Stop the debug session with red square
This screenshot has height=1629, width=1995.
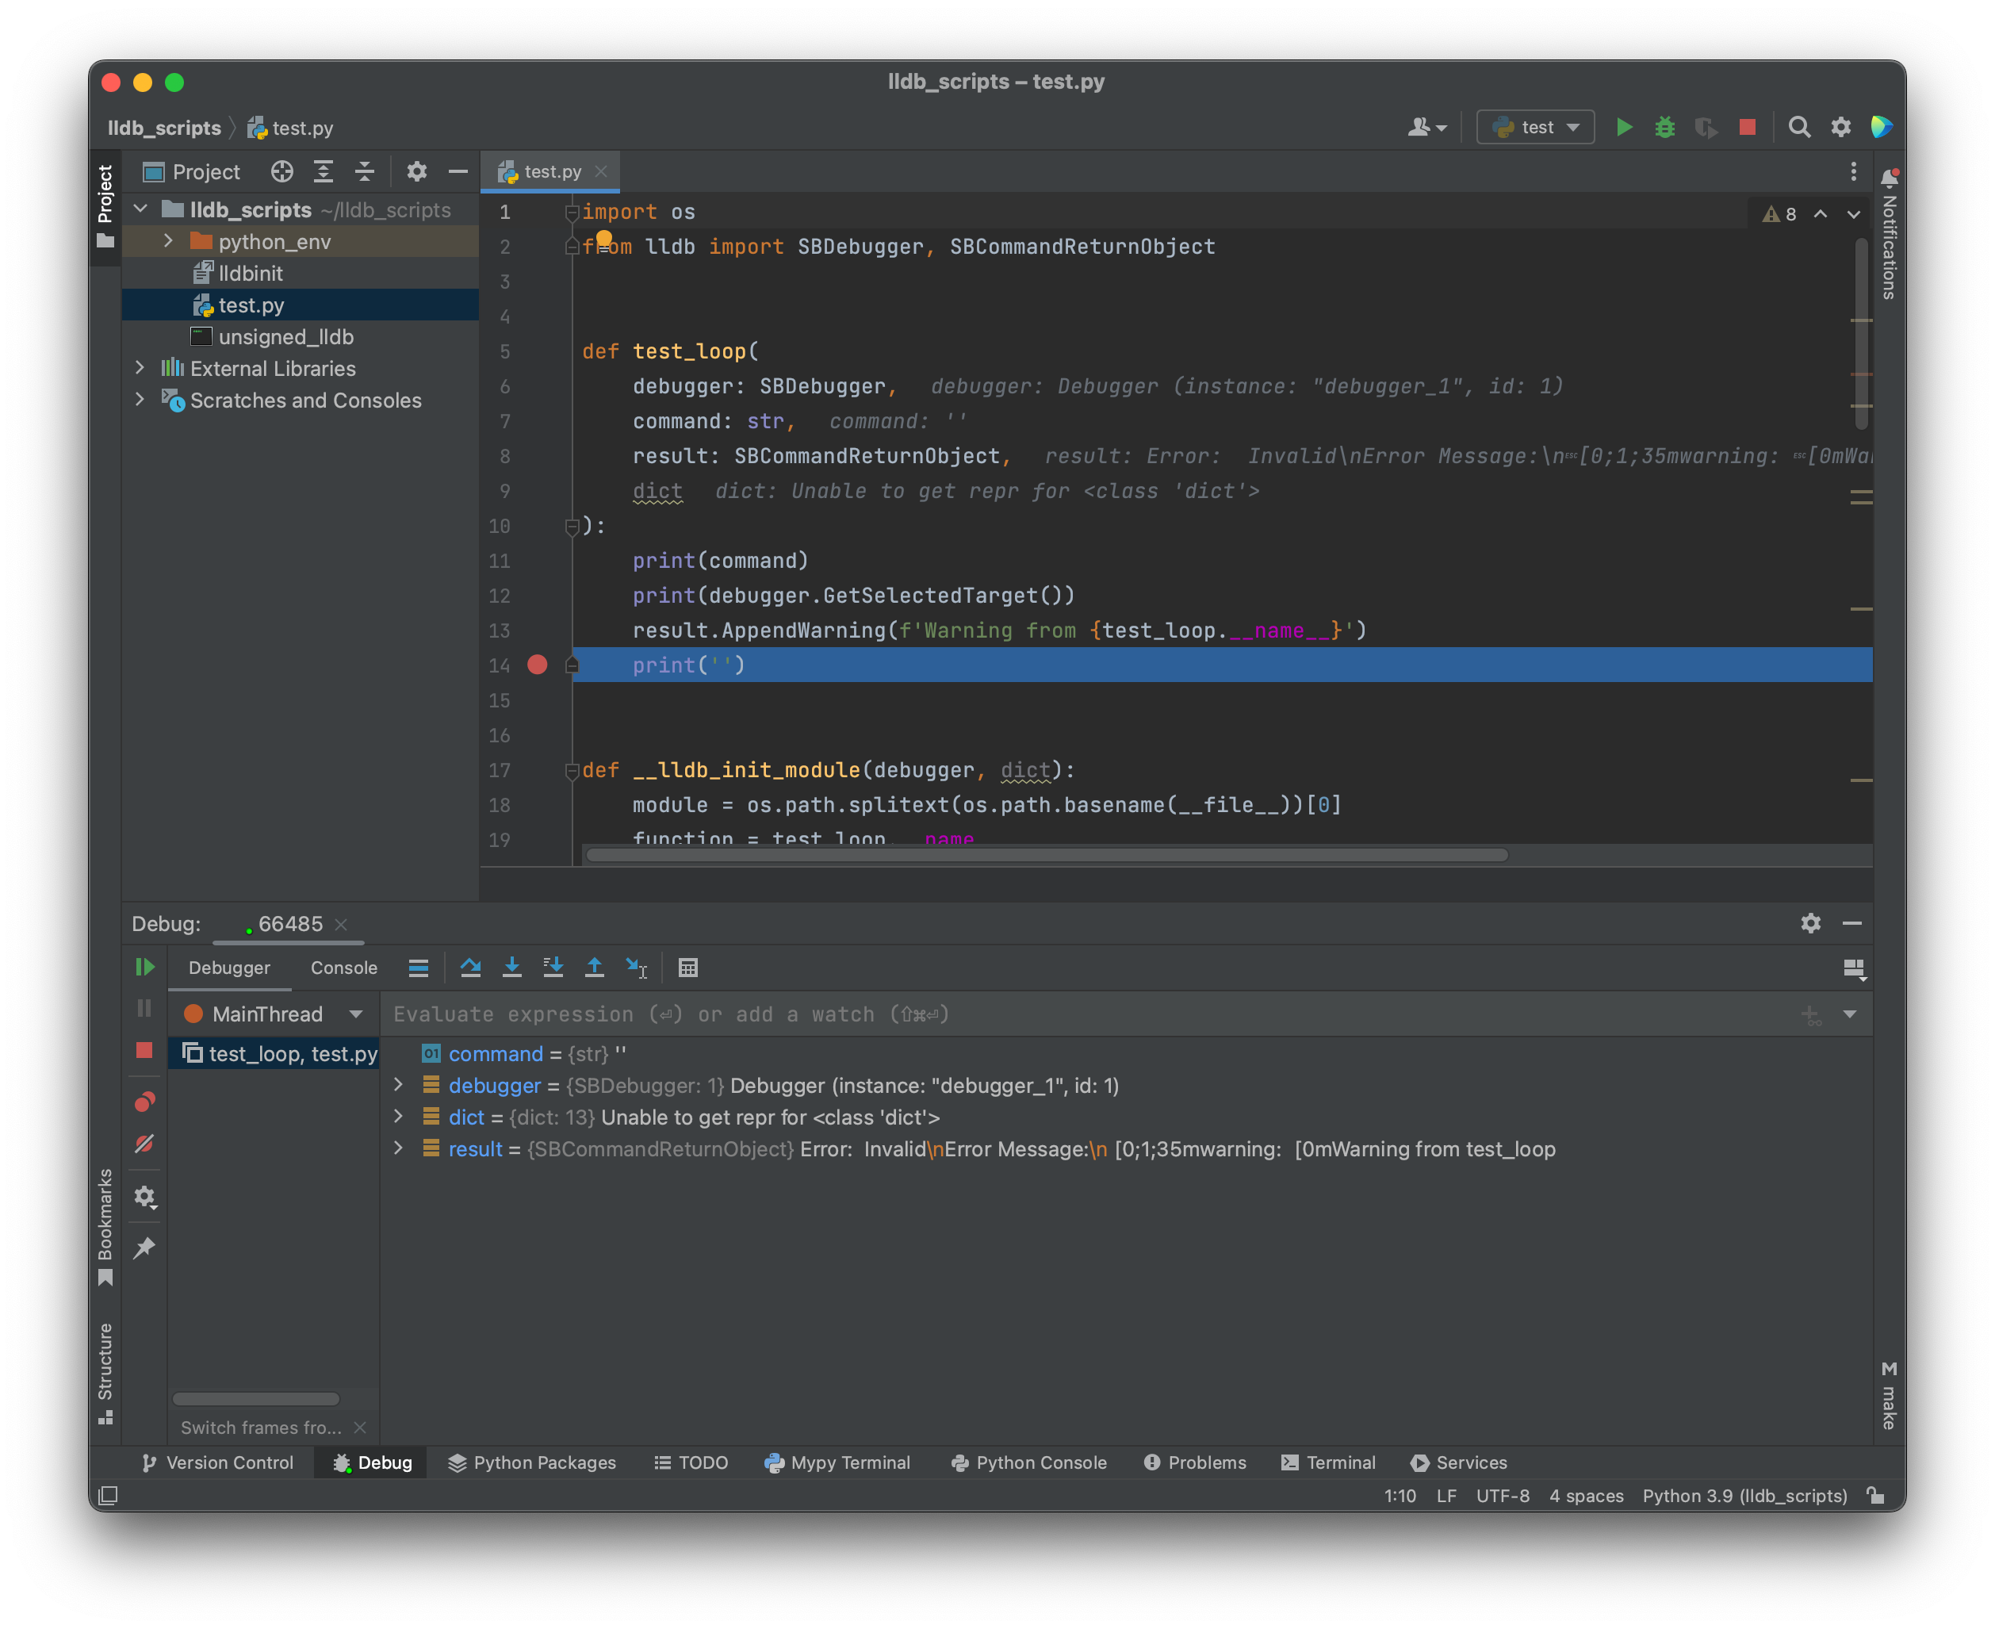(145, 1052)
